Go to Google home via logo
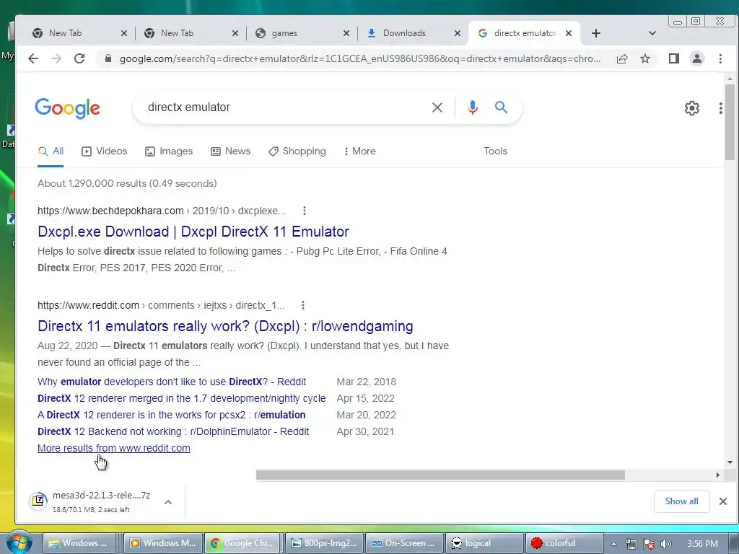 (x=67, y=108)
